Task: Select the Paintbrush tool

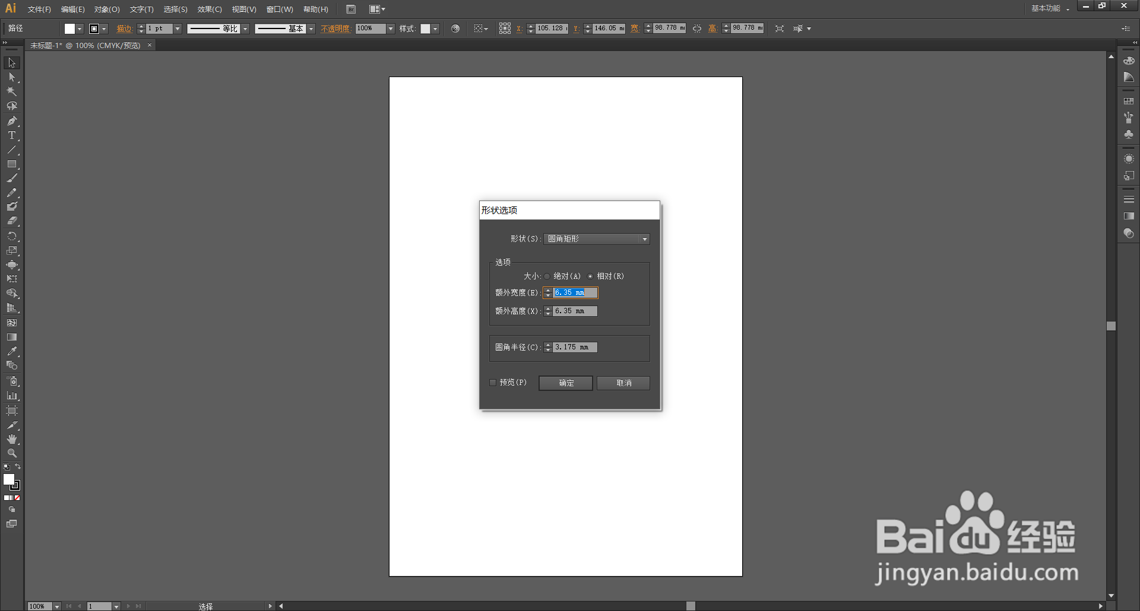Action: [12, 178]
